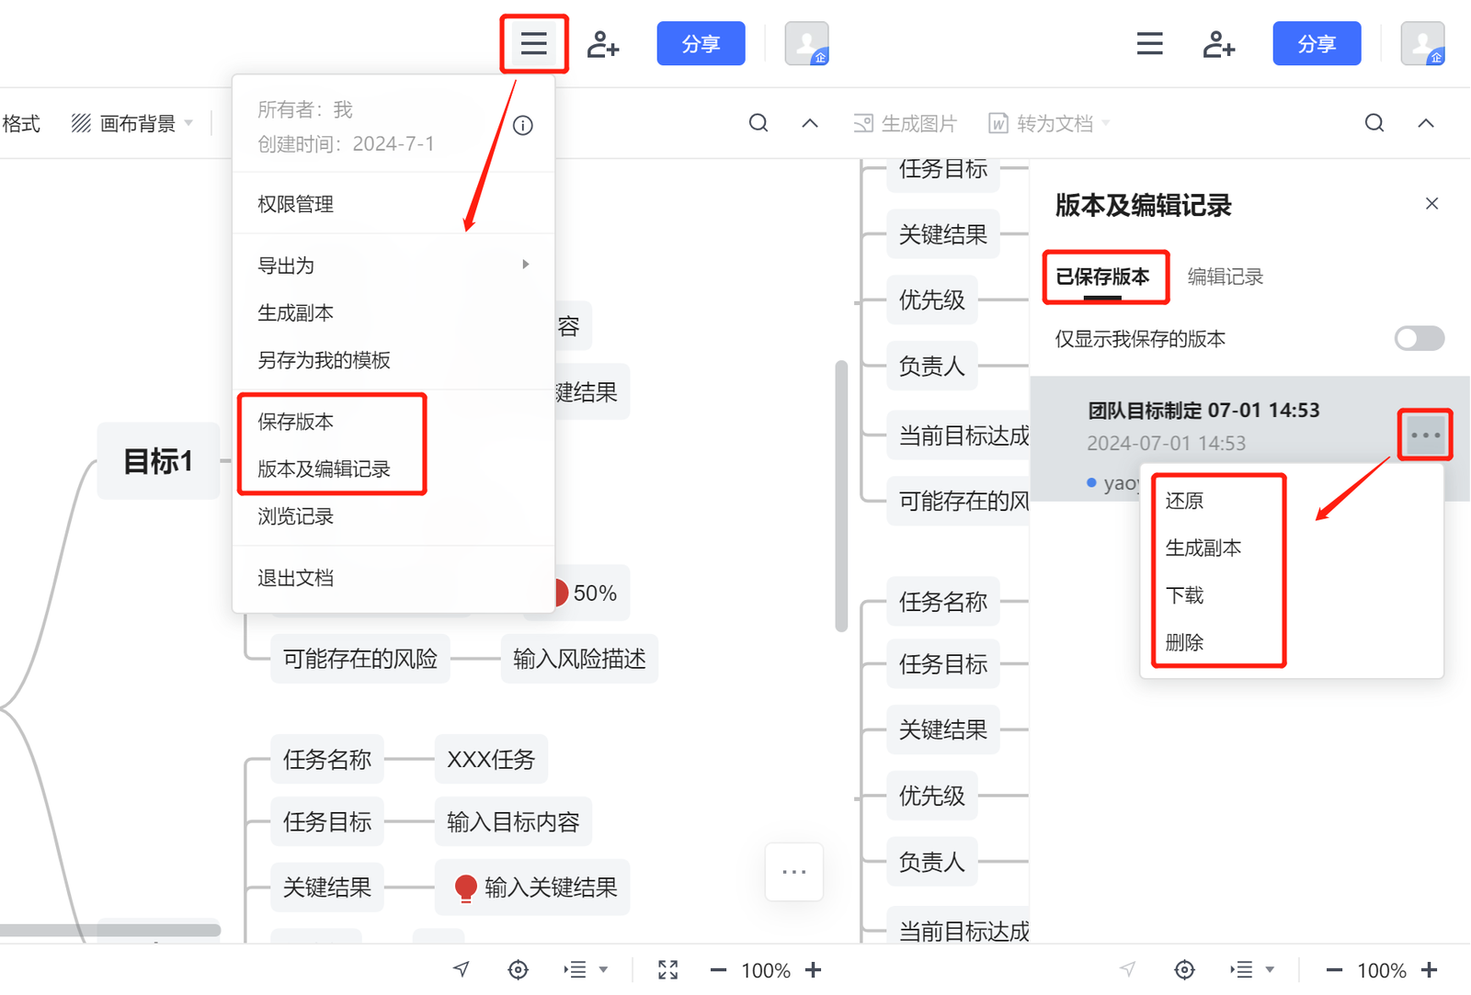Click the 分享 button beside the open document menu

[x=701, y=43]
